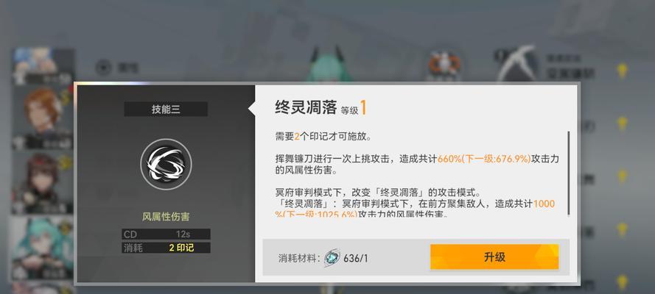Tap the 风属性伤害 damage type label
This screenshot has height=294, width=655.
click(166, 217)
